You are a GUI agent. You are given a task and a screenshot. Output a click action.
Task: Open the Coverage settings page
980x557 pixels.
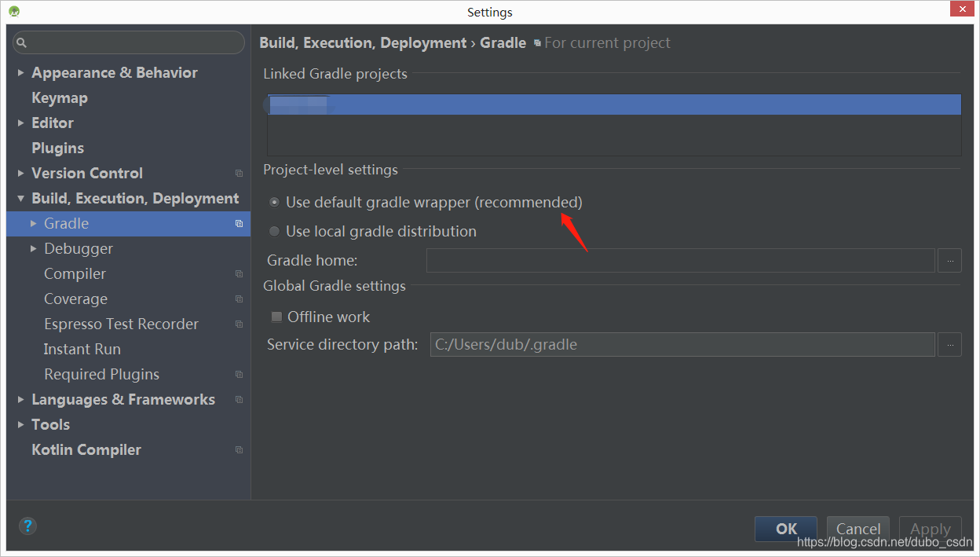coord(75,299)
